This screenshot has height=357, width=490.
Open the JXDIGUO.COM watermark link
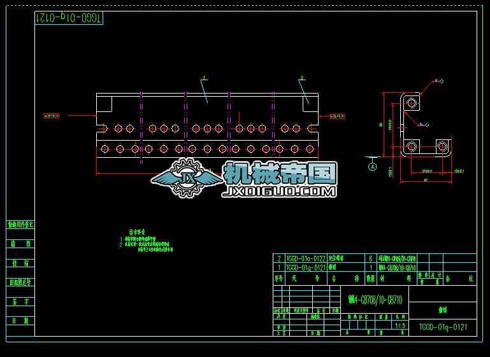tap(278, 192)
